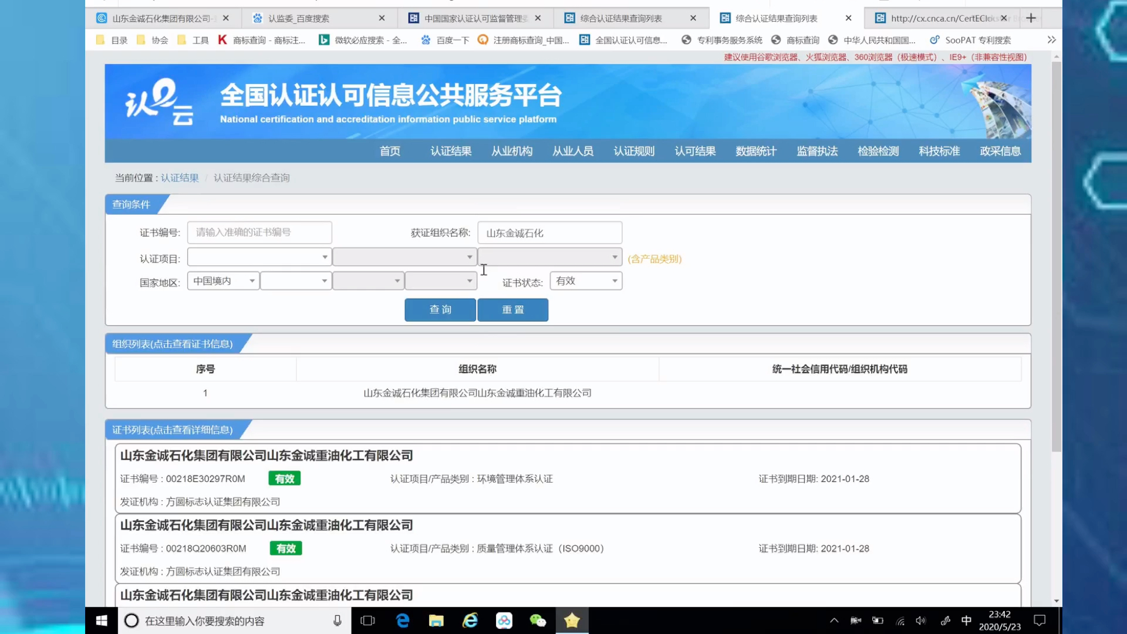The width and height of the screenshot is (1127, 634).
Task: Open the 商标查询 globe-icon bookmark
Action: [795, 40]
